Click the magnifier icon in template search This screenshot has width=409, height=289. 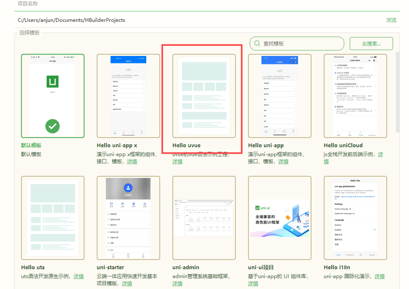click(257, 43)
